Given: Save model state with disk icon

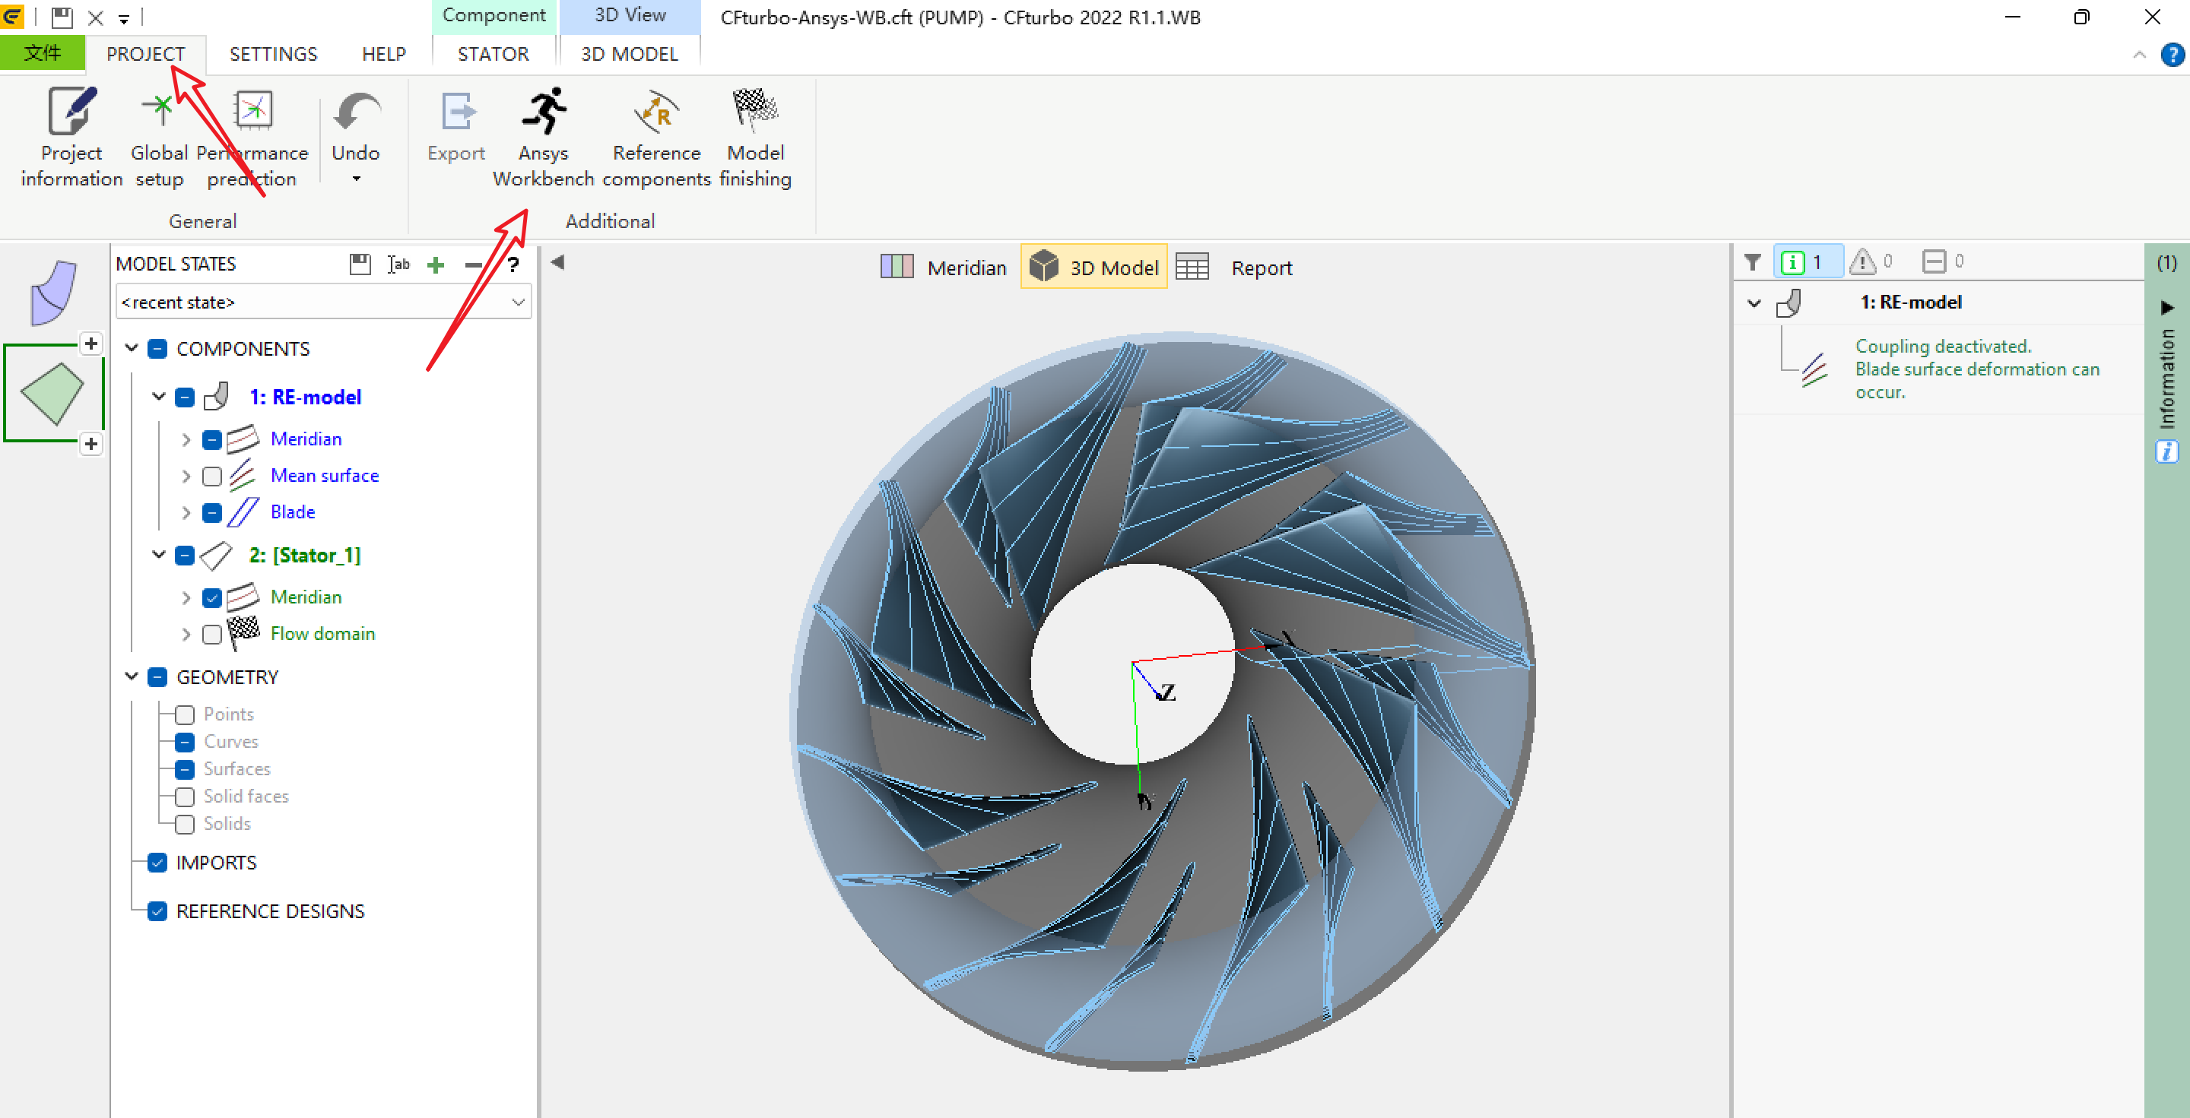Looking at the screenshot, I should click(360, 264).
